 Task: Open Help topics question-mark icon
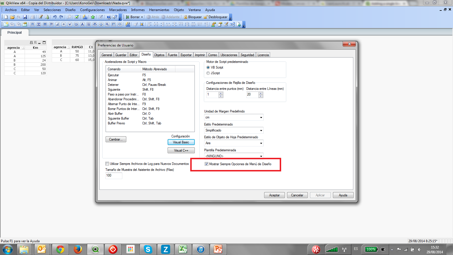108,17
